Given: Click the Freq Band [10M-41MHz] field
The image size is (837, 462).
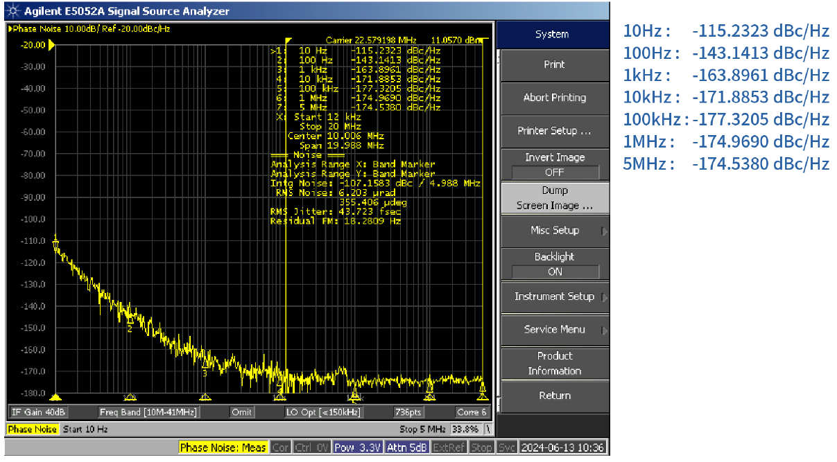Looking at the screenshot, I should click(x=149, y=412).
